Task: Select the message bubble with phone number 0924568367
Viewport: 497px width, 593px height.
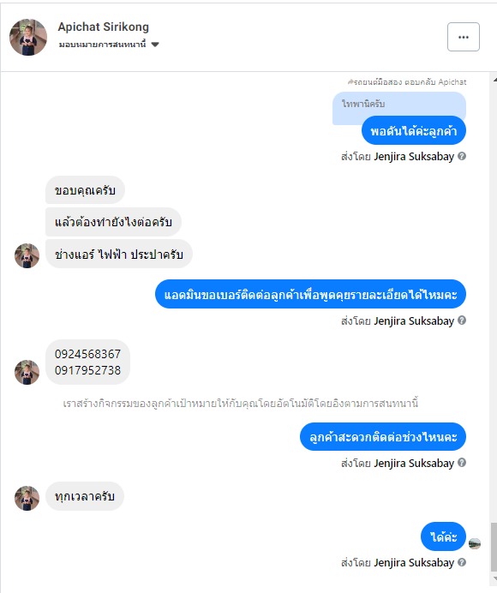Action: 87,362
